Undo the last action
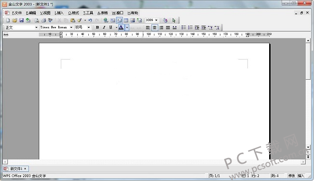314x181 pixels. pyautogui.click(x=90, y=20)
